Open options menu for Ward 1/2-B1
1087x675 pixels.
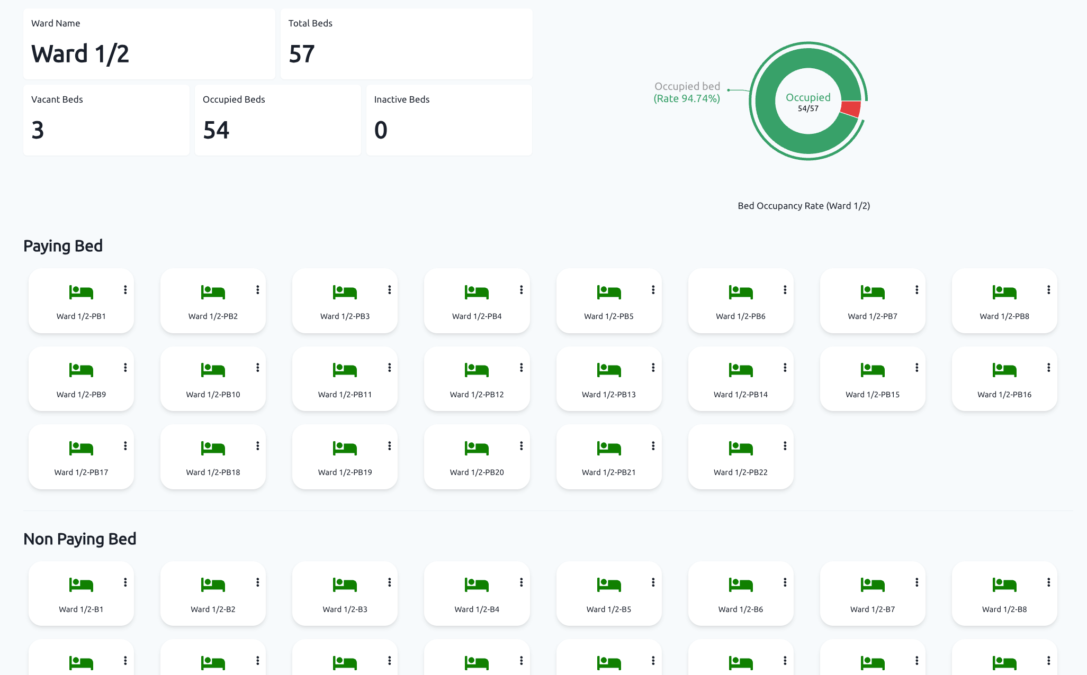pos(126,582)
